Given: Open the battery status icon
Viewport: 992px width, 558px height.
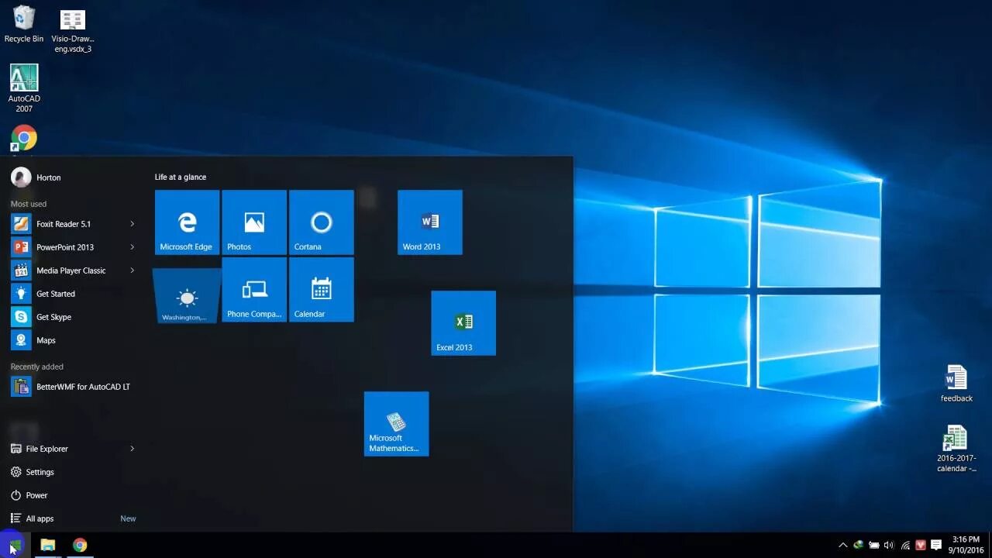Looking at the screenshot, I should point(874,545).
